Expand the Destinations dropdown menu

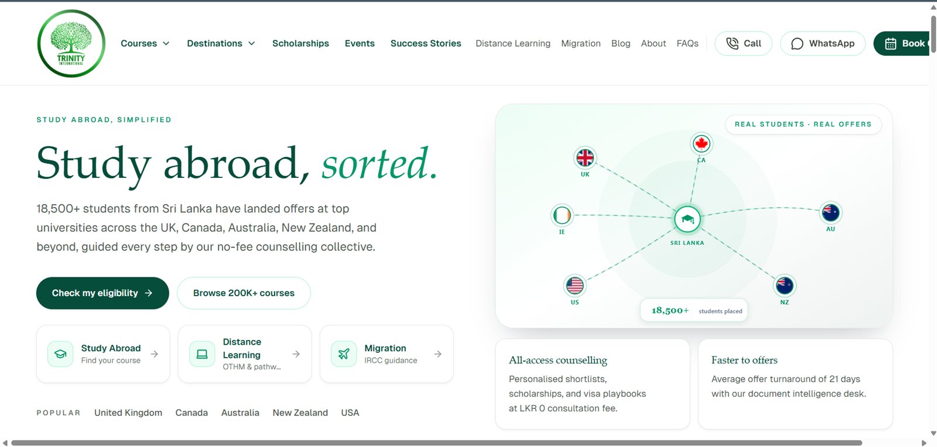[x=221, y=43]
